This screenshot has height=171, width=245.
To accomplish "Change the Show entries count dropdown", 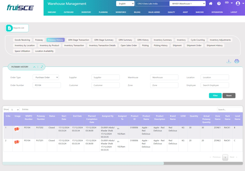I will point(15,110).
